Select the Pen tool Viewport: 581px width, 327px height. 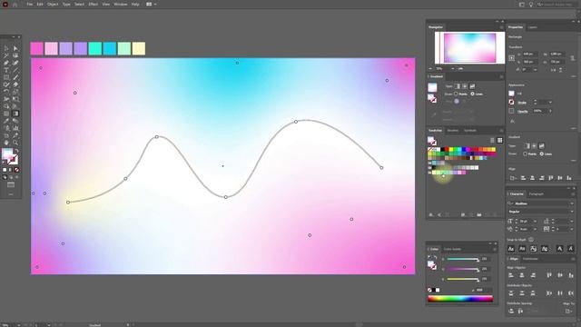coord(6,63)
